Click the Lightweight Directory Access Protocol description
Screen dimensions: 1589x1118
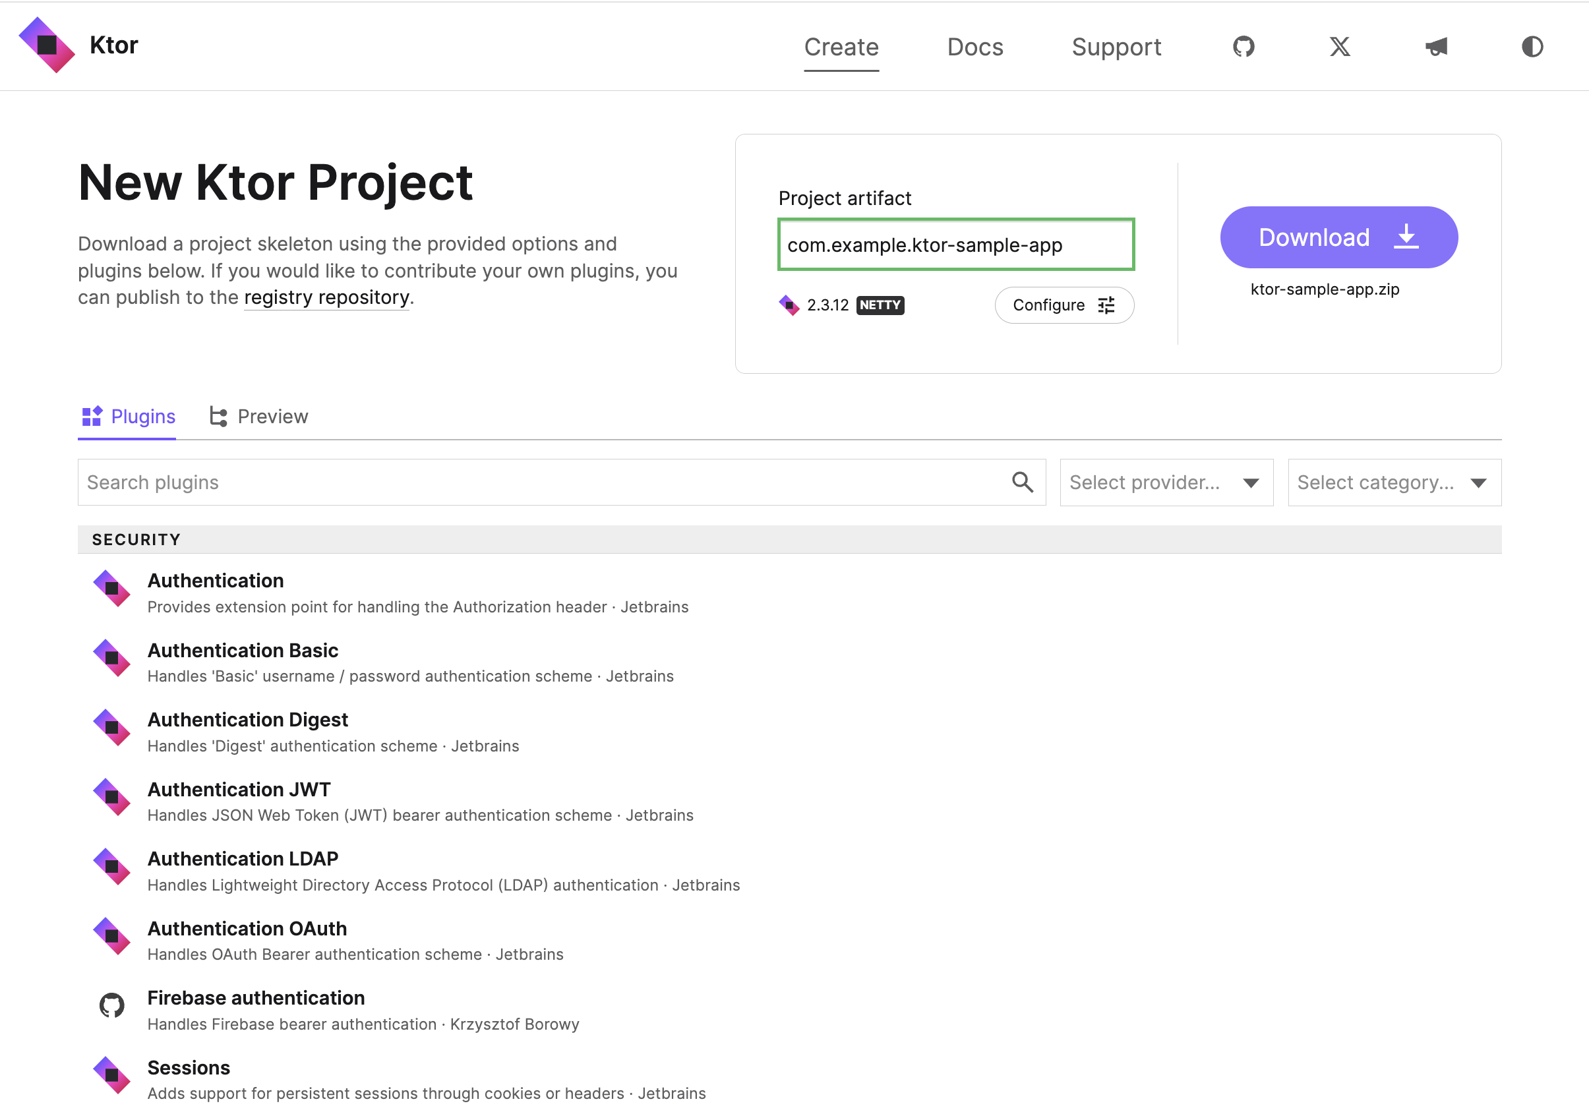(x=403, y=885)
